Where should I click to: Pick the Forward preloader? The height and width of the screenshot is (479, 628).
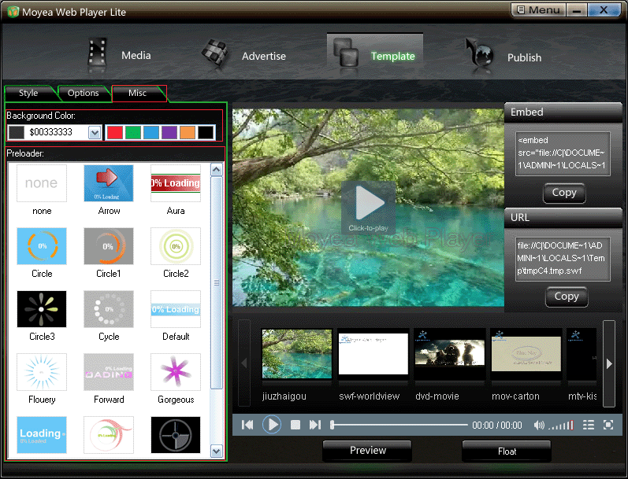(109, 372)
